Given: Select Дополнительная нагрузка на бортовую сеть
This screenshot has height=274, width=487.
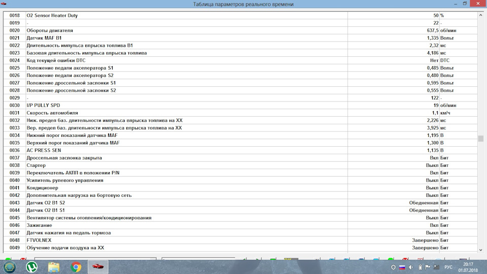Looking at the screenshot, I should click(240, 195).
